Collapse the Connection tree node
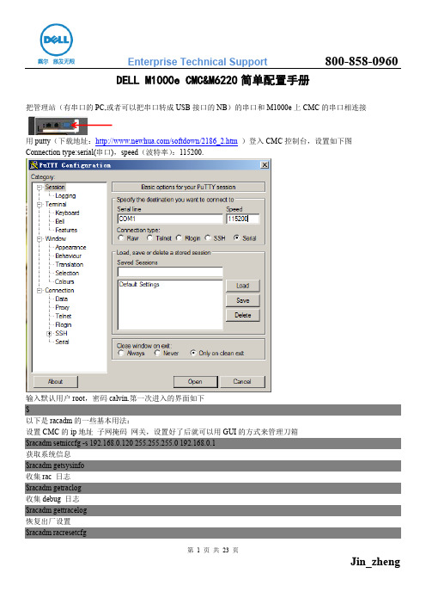The height and width of the screenshot is (604, 426). click(40, 291)
